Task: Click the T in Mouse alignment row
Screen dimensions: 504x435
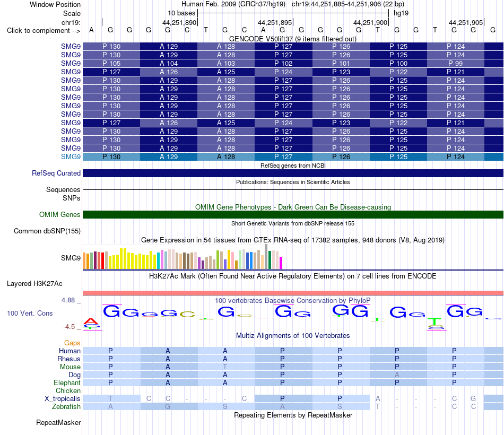Action: pyautogui.click(x=225, y=367)
